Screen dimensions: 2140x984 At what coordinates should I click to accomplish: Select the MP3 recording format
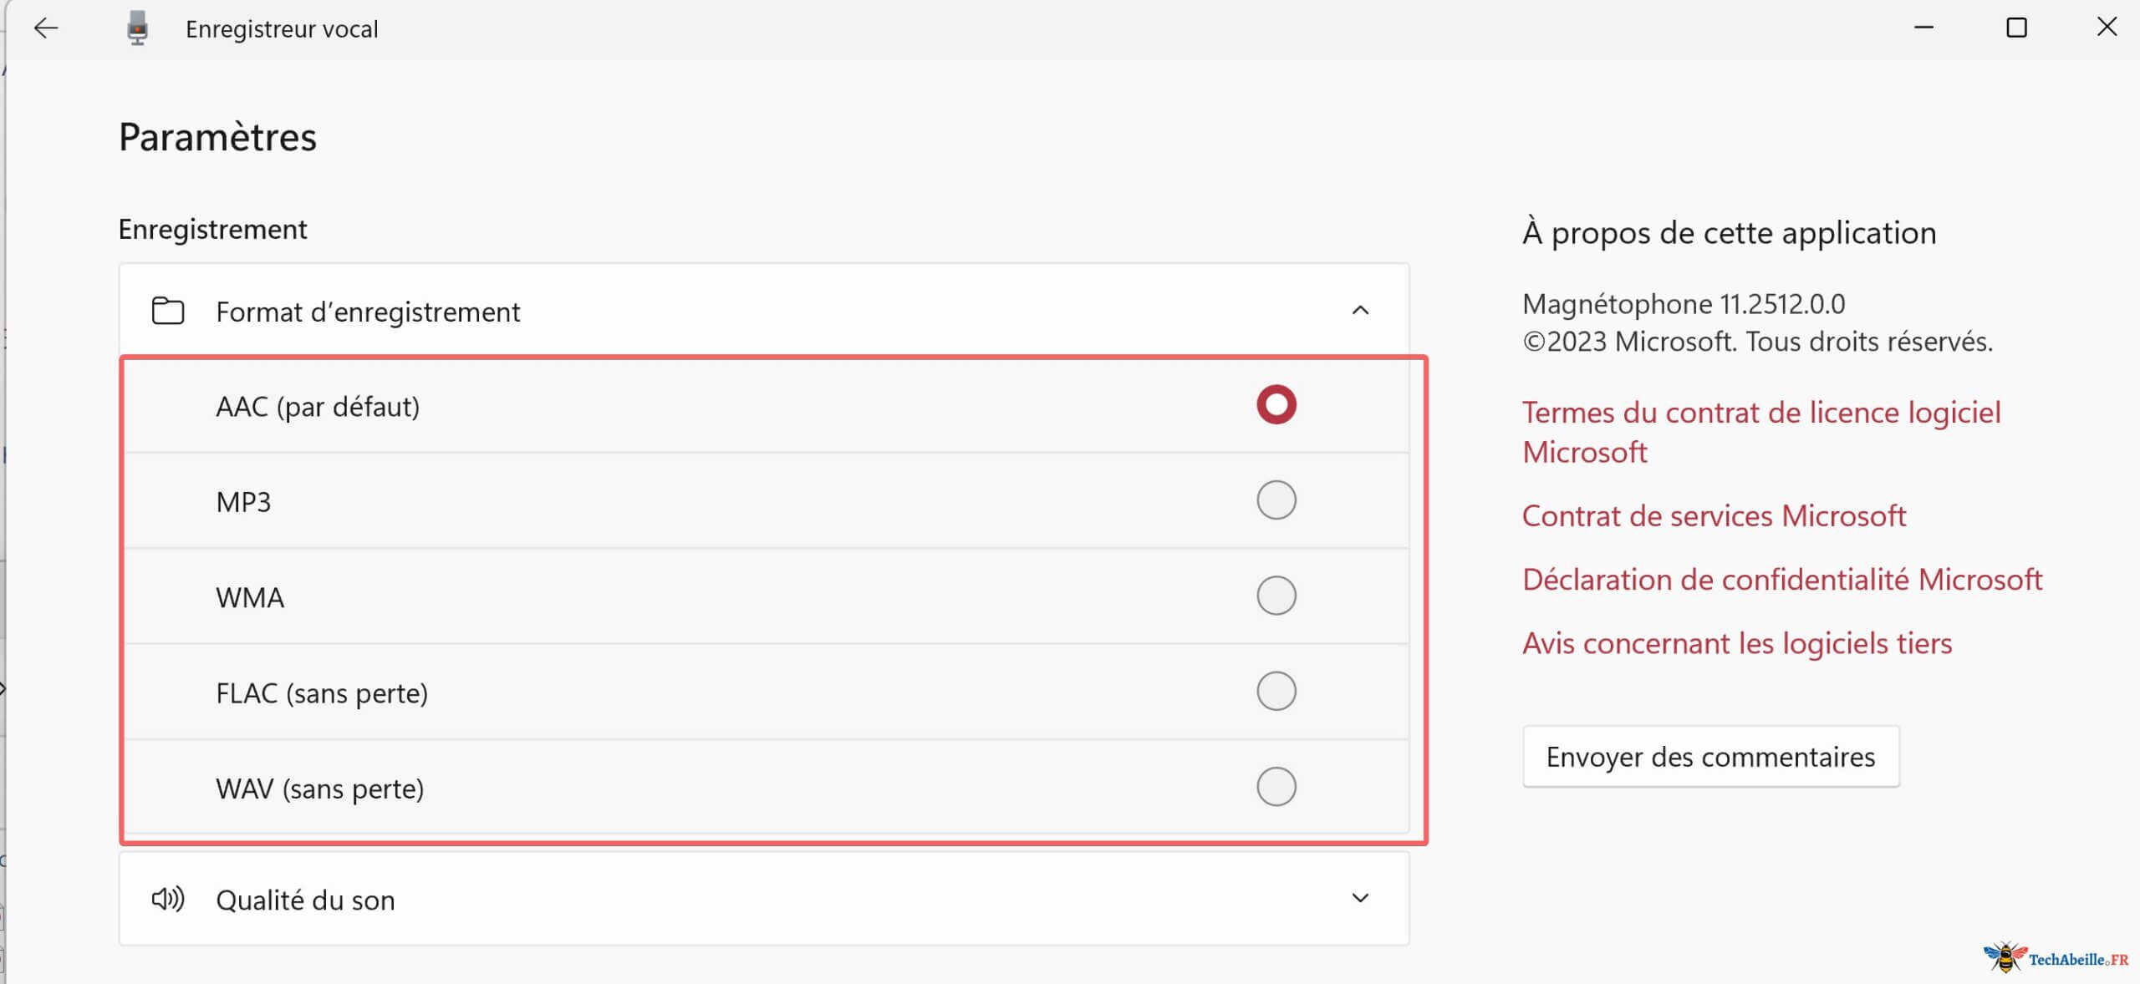coord(1276,500)
